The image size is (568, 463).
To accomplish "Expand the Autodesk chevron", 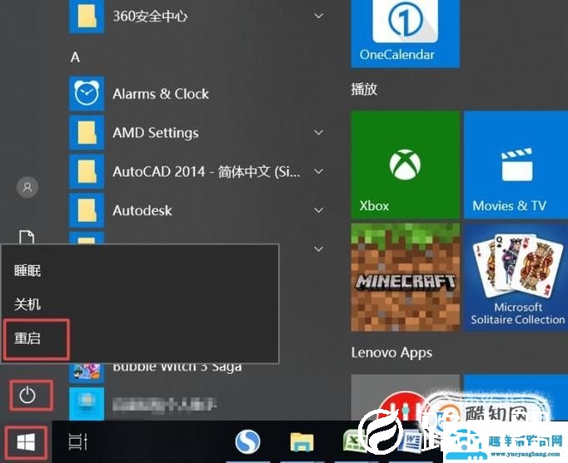I will [x=319, y=210].
